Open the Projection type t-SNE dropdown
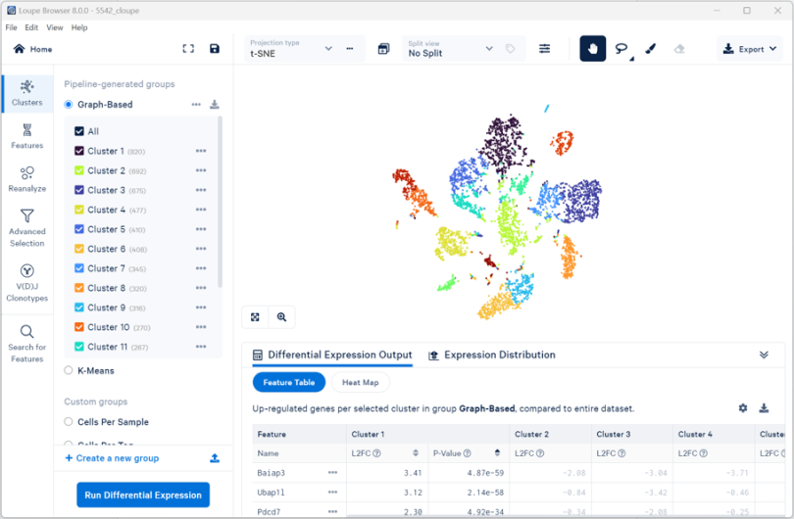The image size is (794, 519). [291, 49]
